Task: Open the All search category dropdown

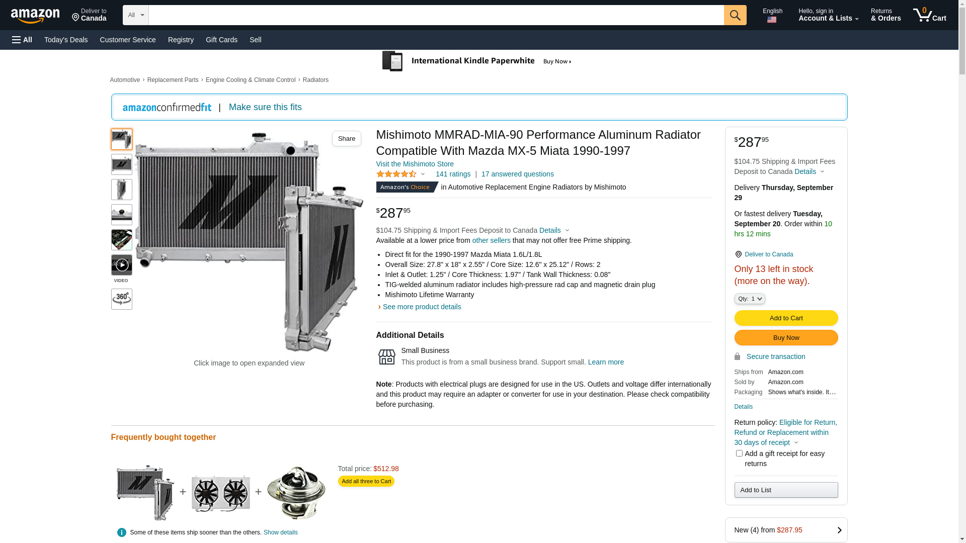Action: tap(135, 15)
